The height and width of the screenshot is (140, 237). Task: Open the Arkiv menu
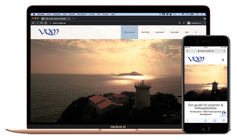(49, 14)
